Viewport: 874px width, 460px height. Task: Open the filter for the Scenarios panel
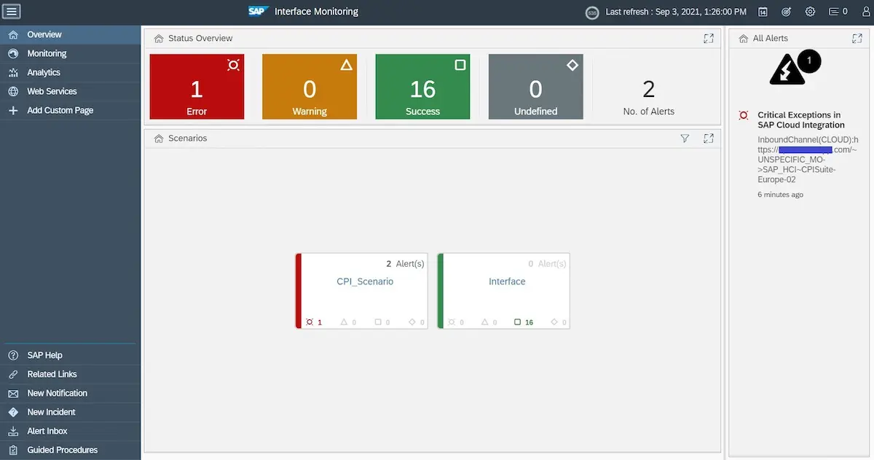[x=685, y=139]
